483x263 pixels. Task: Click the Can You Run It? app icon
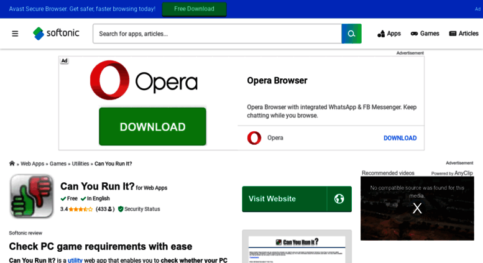pyautogui.click(x=32, y=196)
